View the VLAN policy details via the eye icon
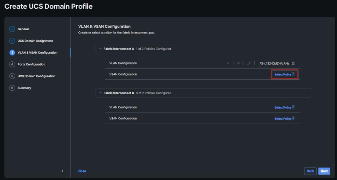This screenshot has width=337, height=180. 238,63
